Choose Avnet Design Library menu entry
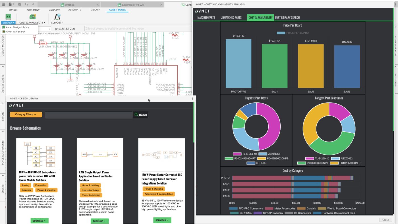 [x=17, y=27]
